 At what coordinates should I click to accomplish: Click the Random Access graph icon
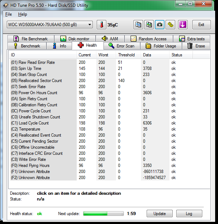(133, 39)
